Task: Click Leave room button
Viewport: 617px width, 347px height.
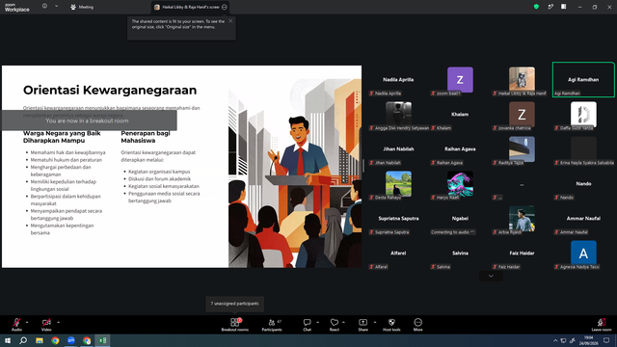Action: click(x=602, y=325)
